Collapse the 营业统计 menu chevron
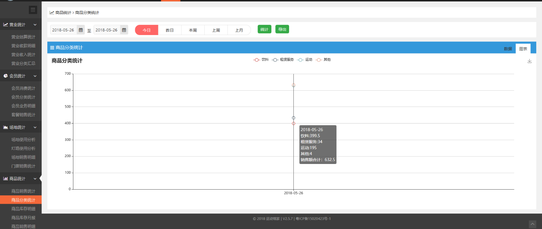The width and height of the screenshot is (542, 229). point(35,25)
